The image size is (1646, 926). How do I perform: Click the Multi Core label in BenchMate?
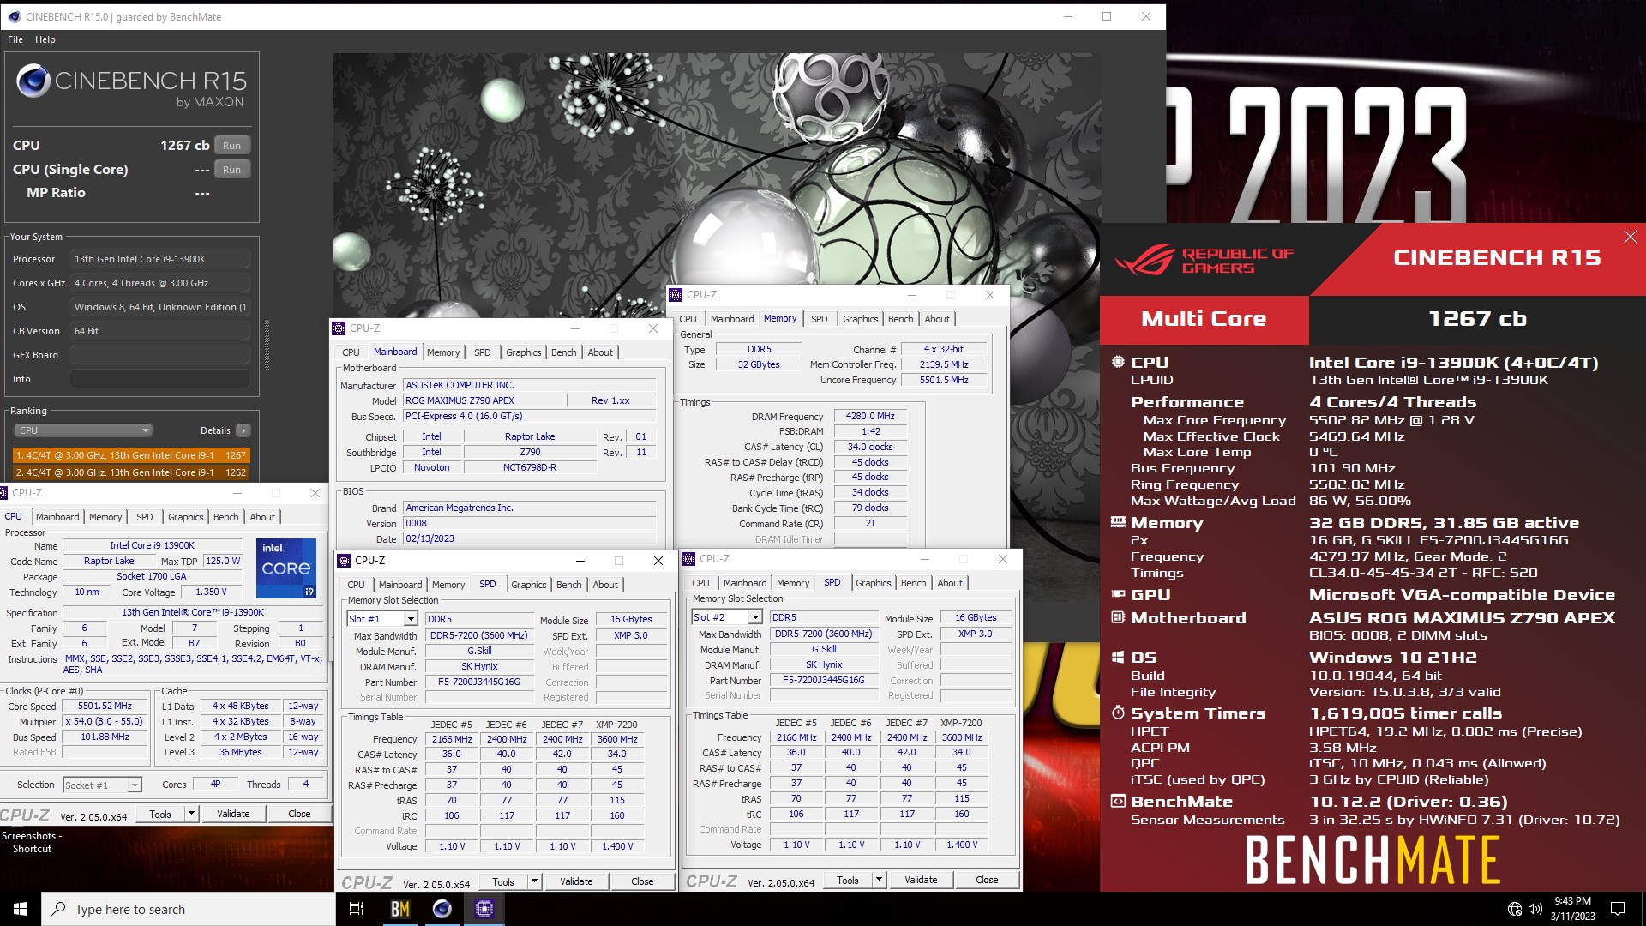(1204, 319)
